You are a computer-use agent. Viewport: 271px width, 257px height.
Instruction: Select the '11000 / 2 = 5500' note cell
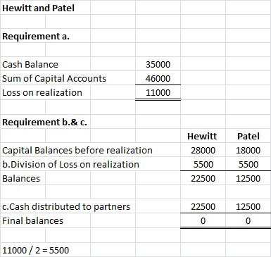click(35, 251)
